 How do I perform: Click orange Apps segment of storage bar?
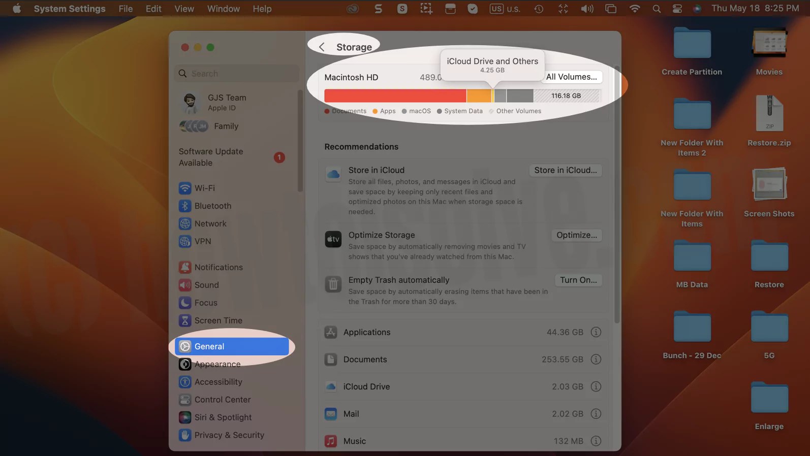click(479, 95)
